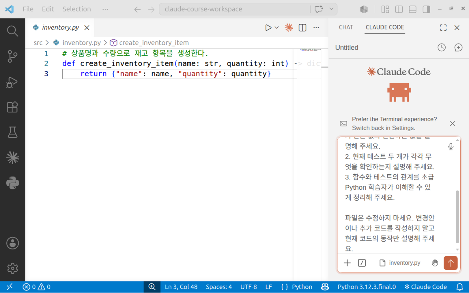Open Python extension view in activity bar

tap(12, 183)
